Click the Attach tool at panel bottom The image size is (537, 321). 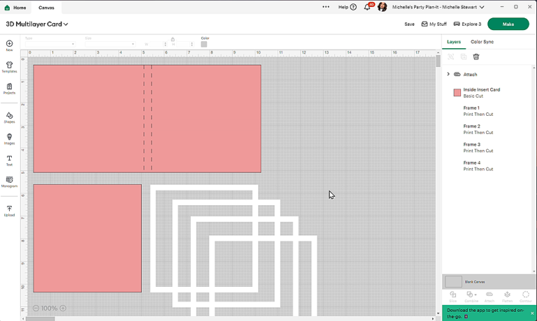point(489,297)
